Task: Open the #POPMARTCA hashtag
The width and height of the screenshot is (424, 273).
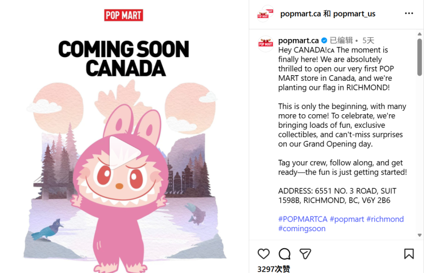Action: tap(302, 219)
